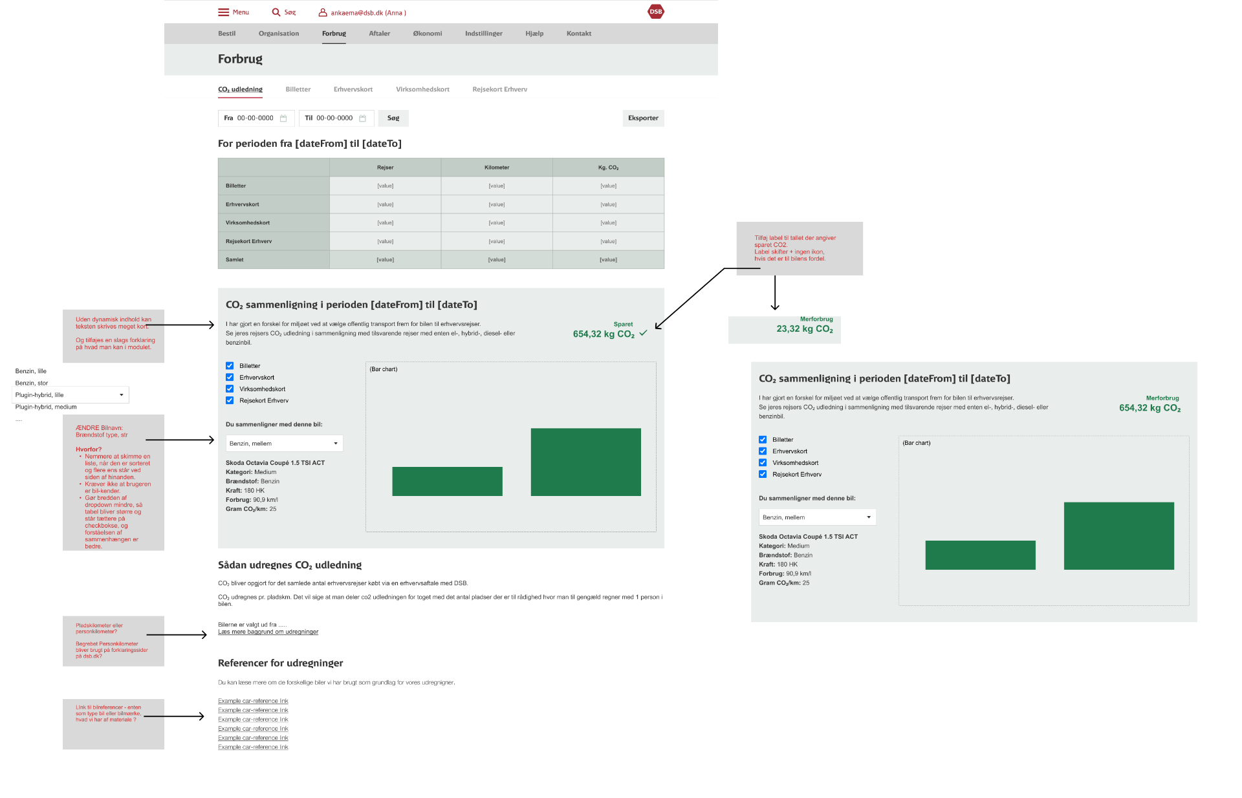Toggle Rejsekort Erhverv checkbox in right panel

763,474
